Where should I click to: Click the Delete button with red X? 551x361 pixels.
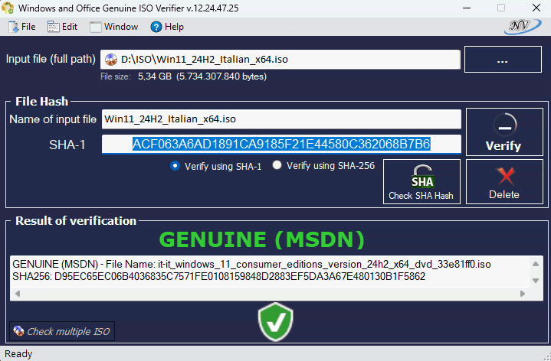(504, 182)
